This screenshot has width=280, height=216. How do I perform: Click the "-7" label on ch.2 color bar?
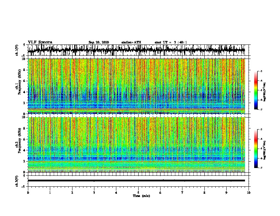261,168
